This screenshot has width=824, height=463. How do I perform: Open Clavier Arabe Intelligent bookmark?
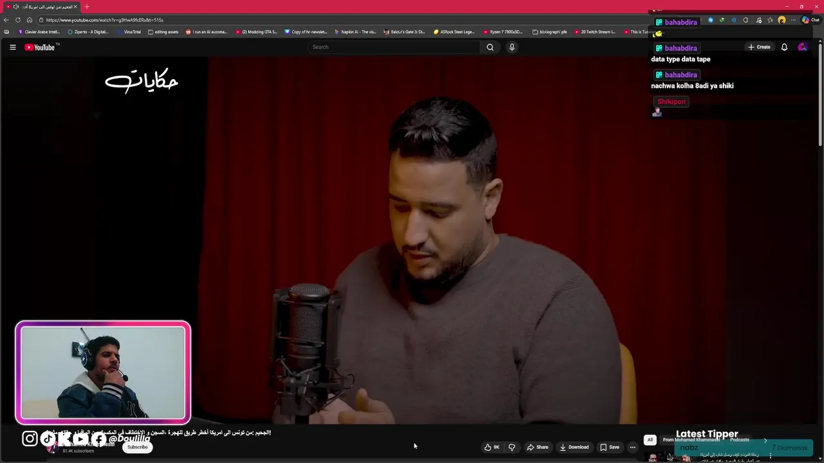[39, 32]
